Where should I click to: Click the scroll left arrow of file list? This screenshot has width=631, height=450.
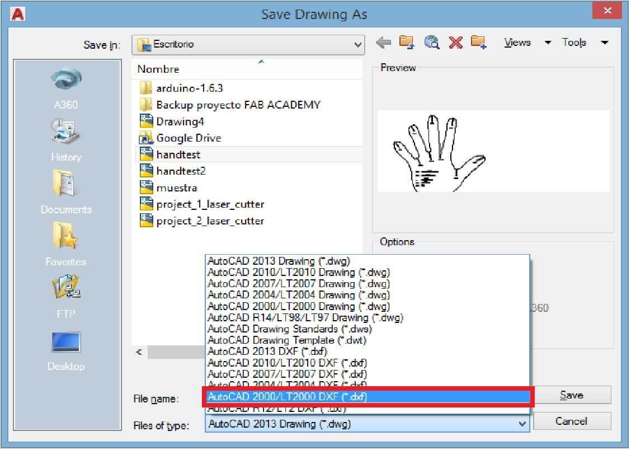139,352
